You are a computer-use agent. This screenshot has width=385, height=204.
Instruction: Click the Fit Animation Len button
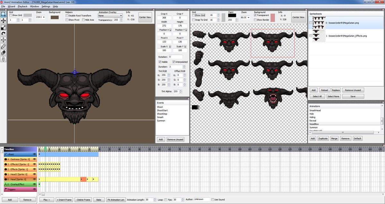tap(116, 200)
